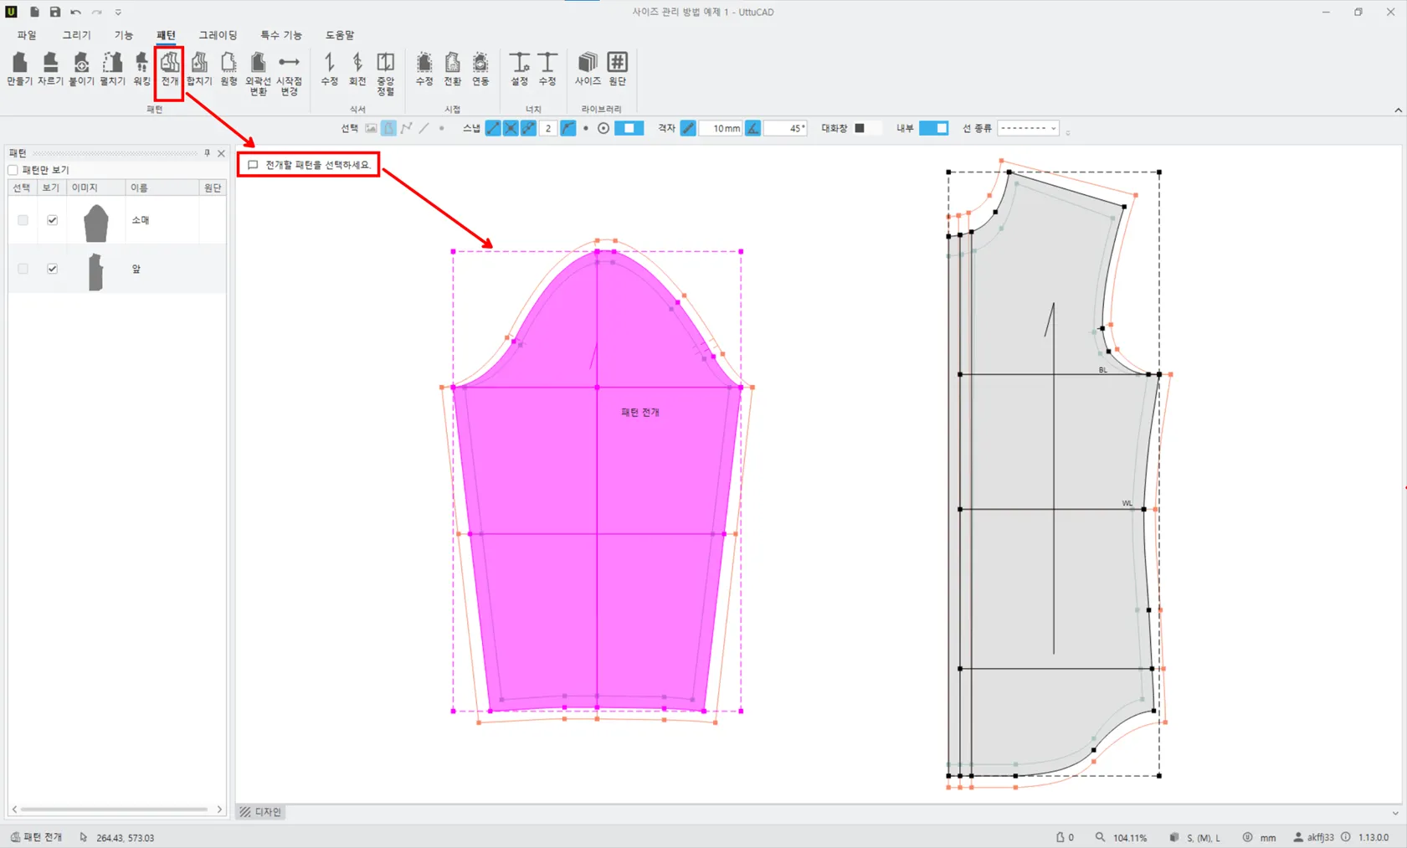Click the 전환 seam allowance tool

click(452, 69)
